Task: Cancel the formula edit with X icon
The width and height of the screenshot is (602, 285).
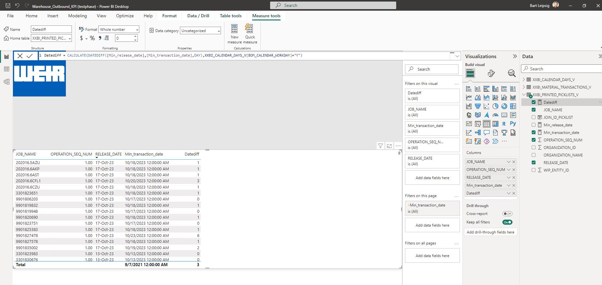Action: pos(20,56)
